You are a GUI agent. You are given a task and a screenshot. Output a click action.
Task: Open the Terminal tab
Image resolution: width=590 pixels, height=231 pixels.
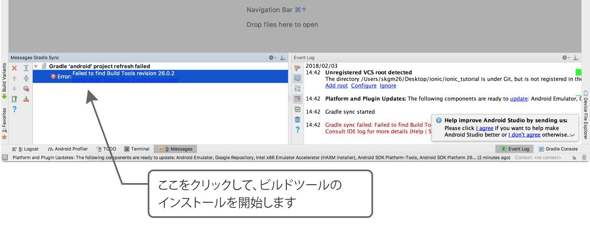coord(137,149)
